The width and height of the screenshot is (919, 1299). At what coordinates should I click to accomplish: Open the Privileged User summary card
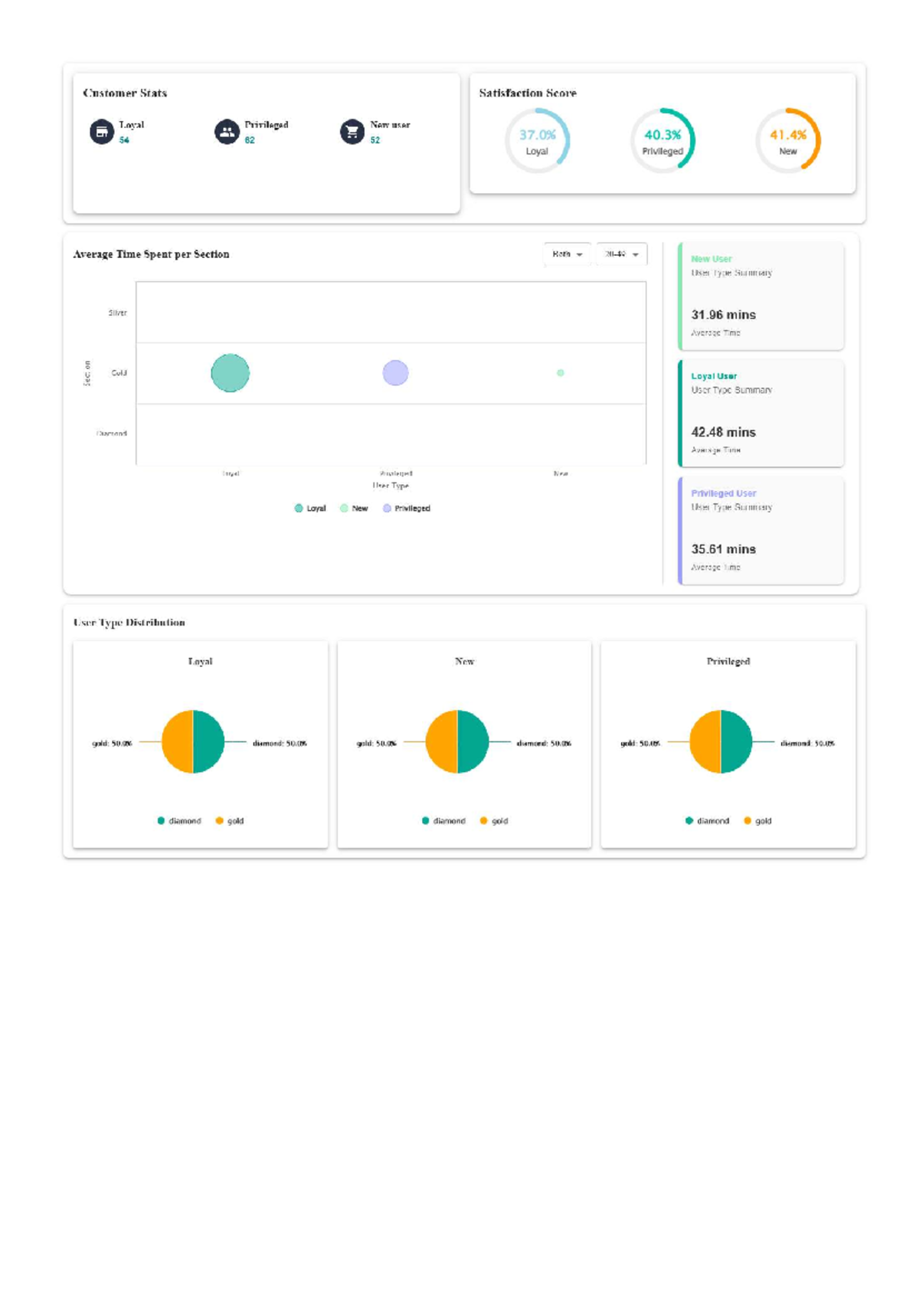(x=761, y=531)
